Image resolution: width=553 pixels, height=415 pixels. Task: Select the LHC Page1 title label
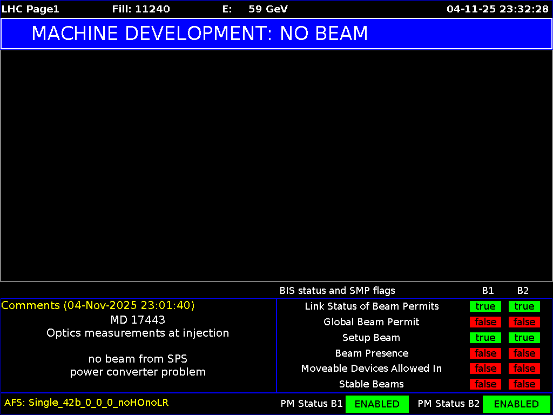(30, 9)
